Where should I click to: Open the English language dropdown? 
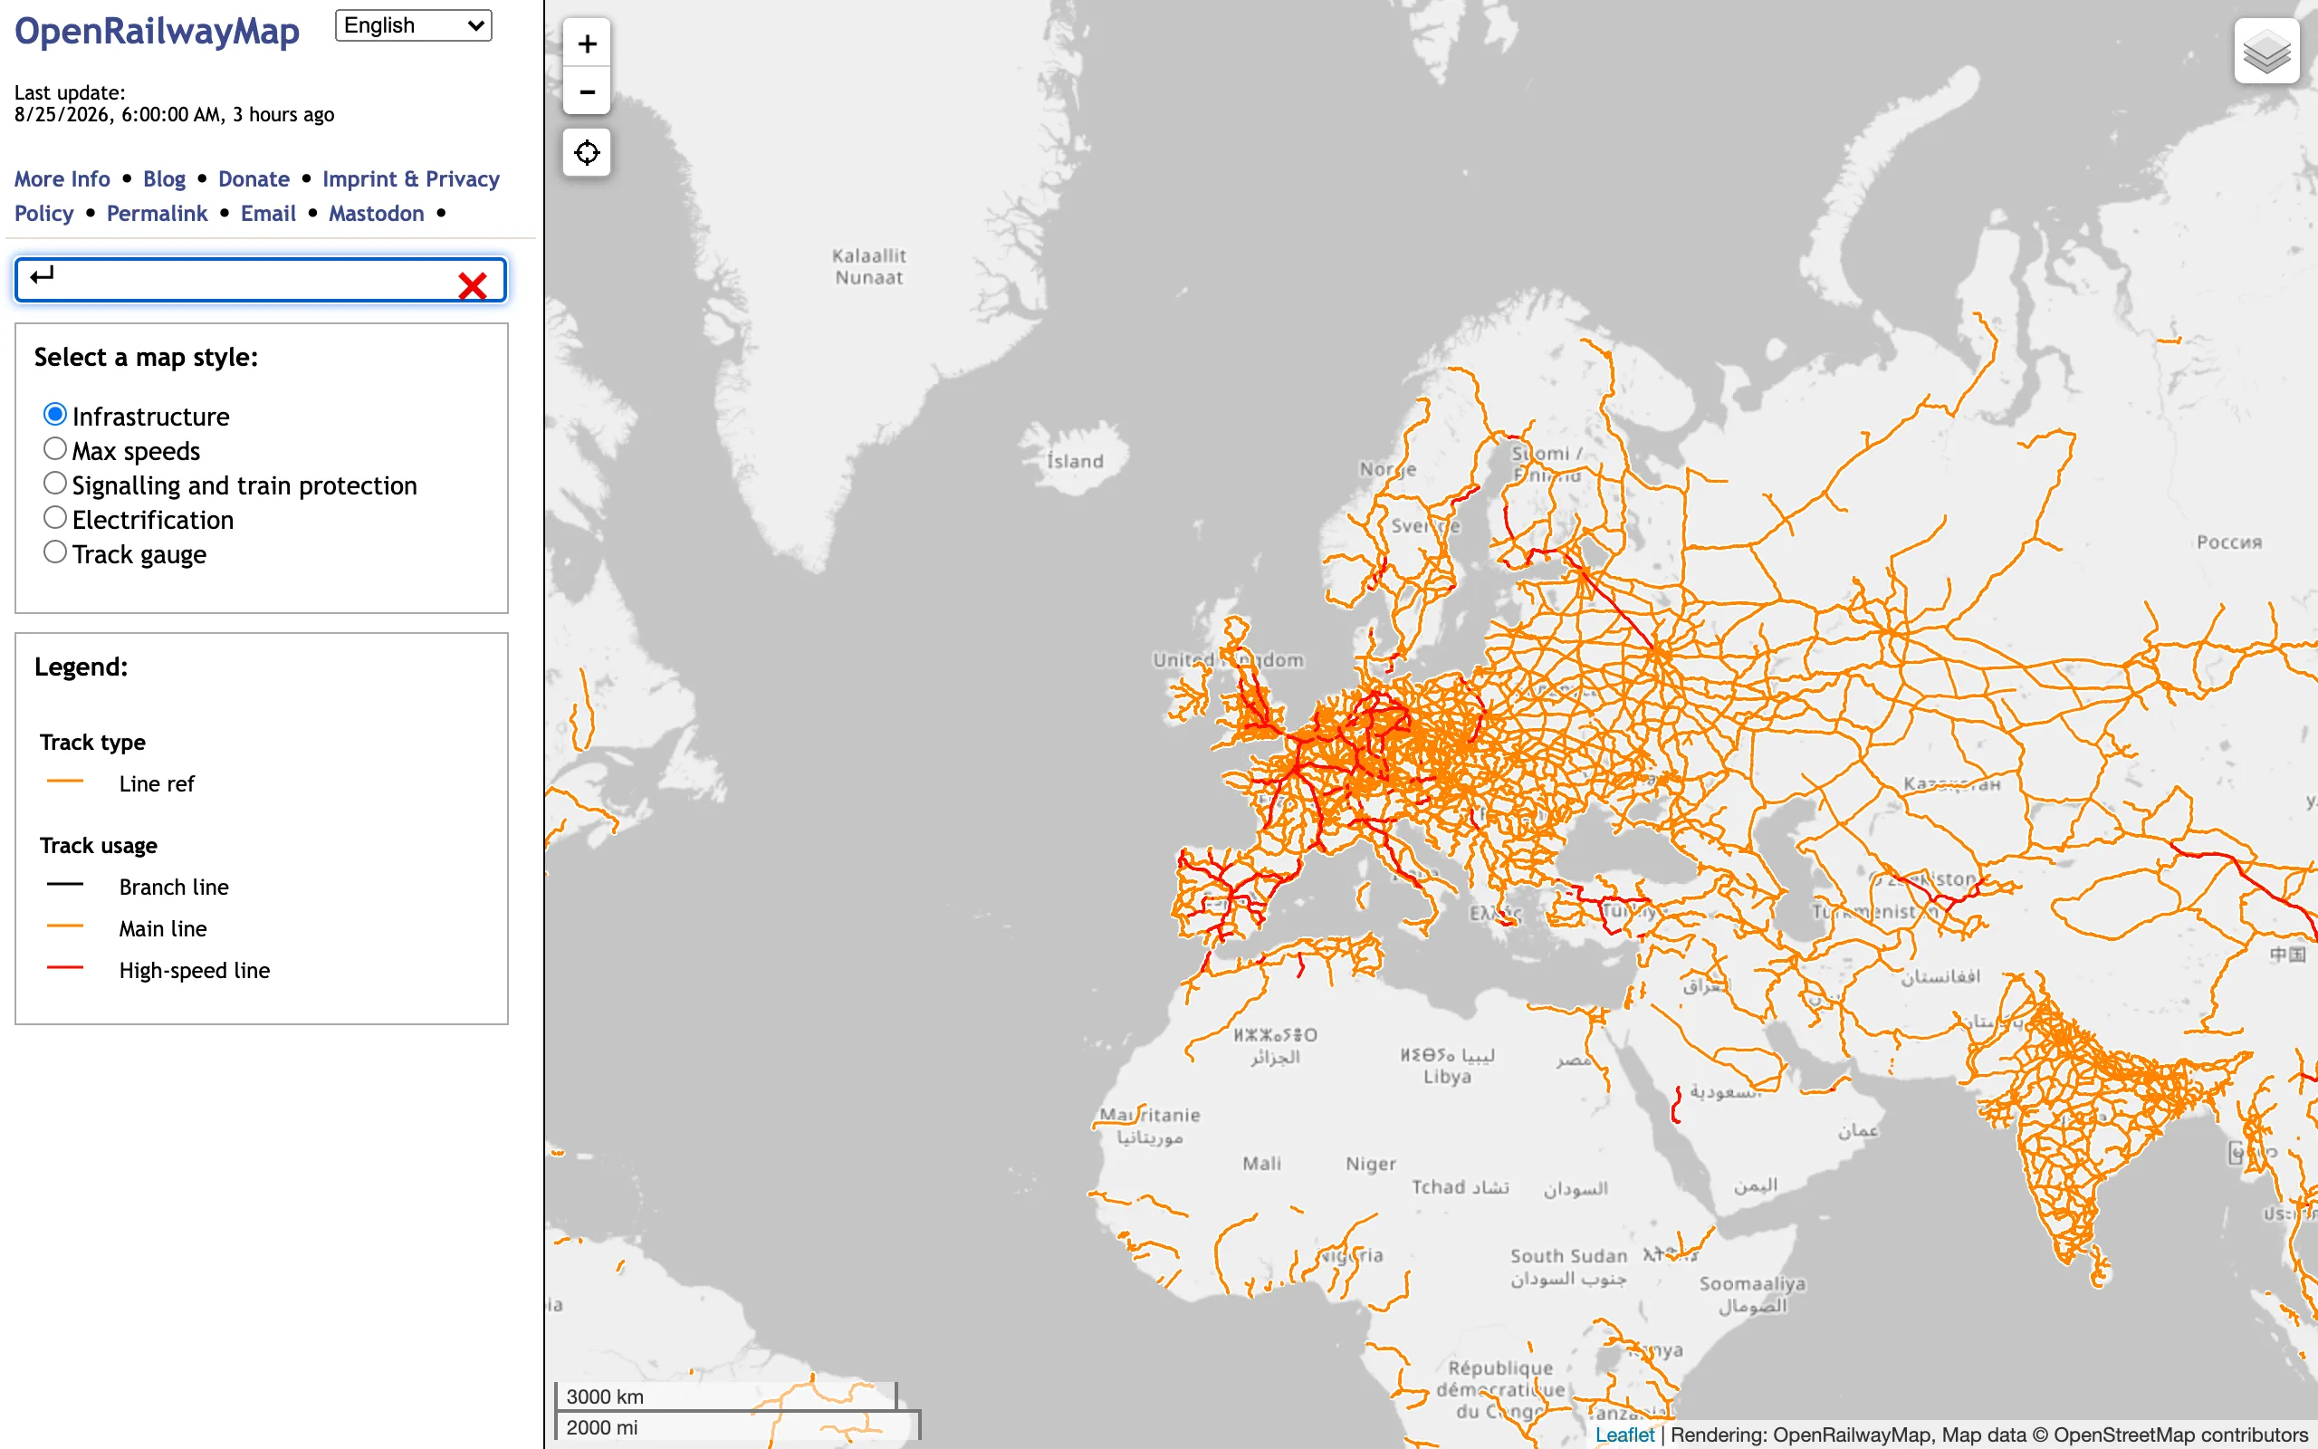coord(413,26)
